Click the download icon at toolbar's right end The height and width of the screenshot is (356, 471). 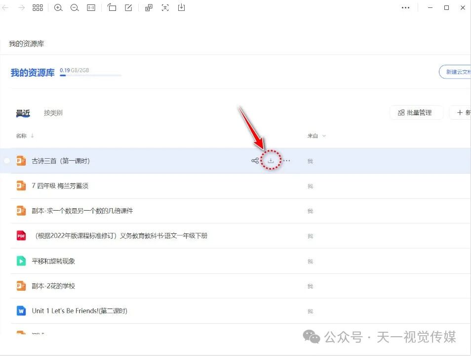pos(181,8)
